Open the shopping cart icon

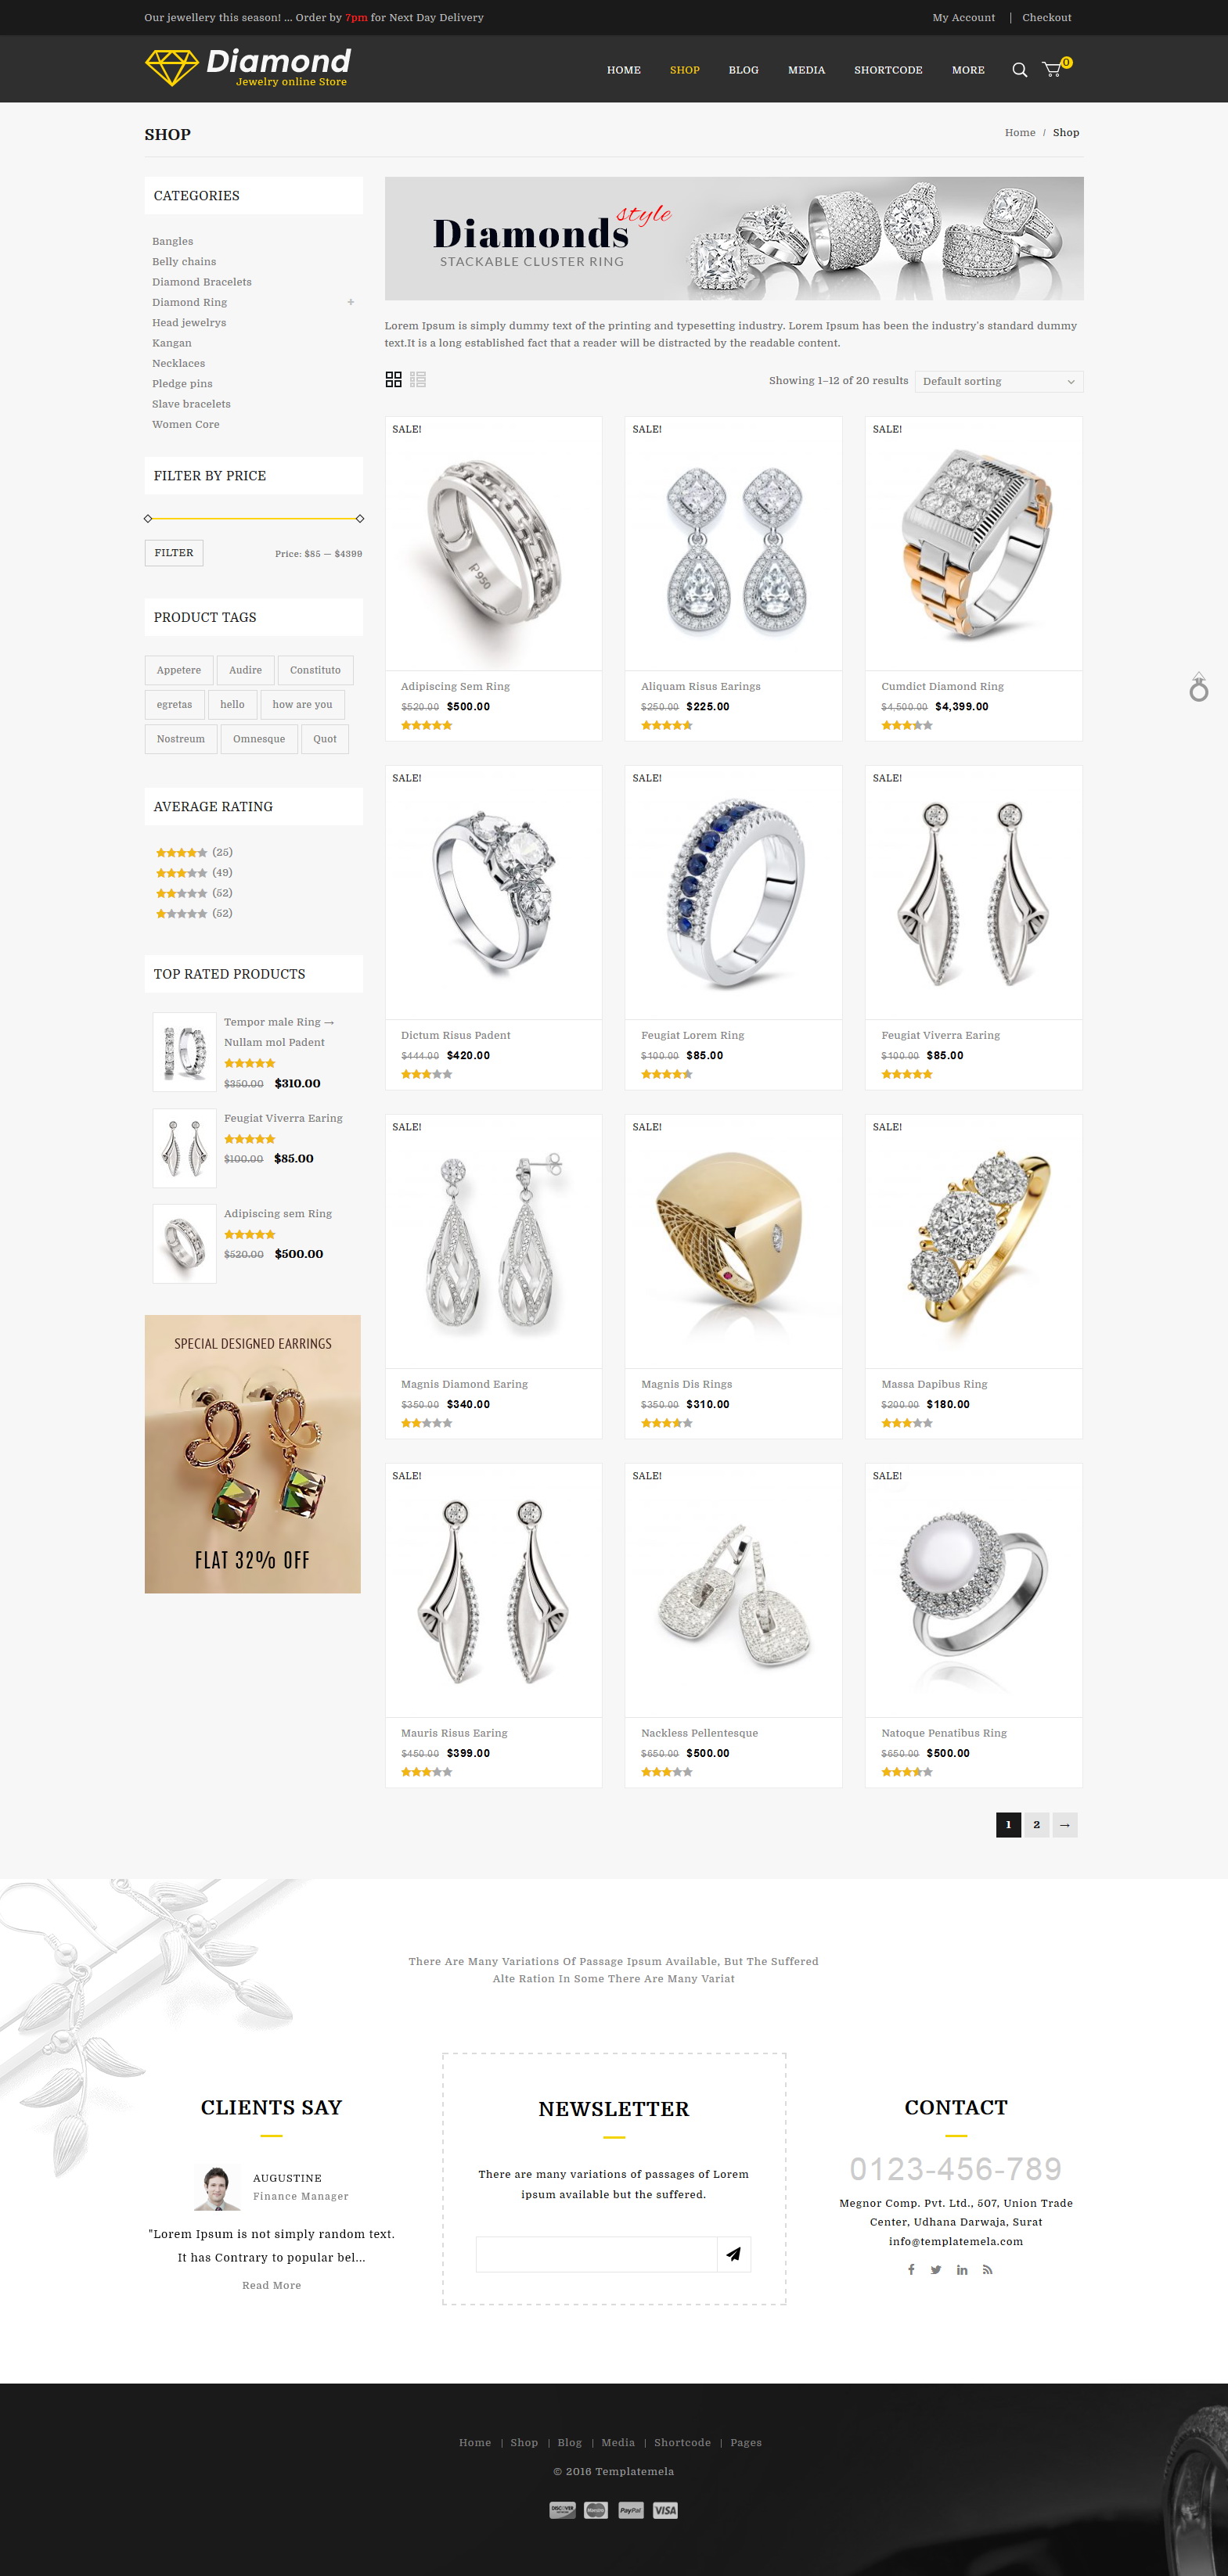point(1052,70)
